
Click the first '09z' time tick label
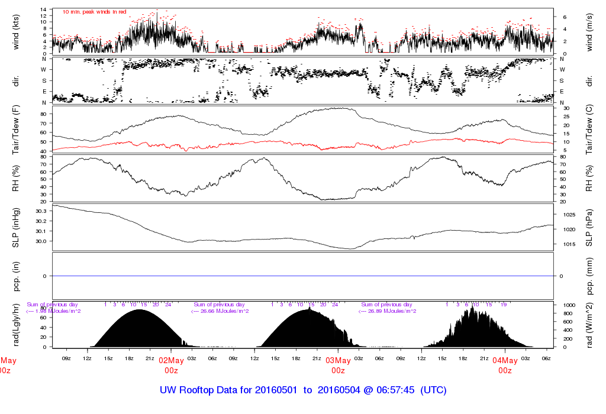(66, 359)
